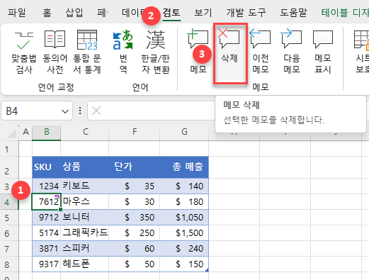Select column B header
369x280 pixels.
coord(47,132)
